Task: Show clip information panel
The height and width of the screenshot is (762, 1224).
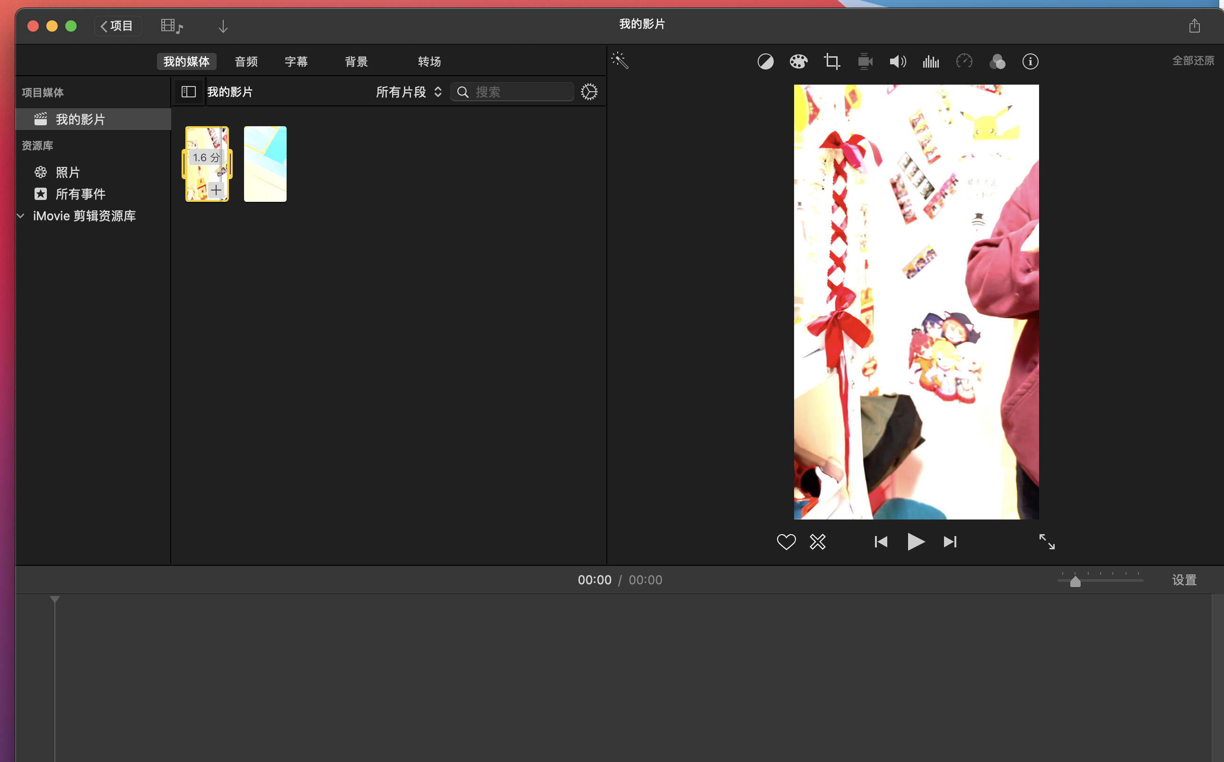Action: pyautogui.click(x=1030, y=61)
